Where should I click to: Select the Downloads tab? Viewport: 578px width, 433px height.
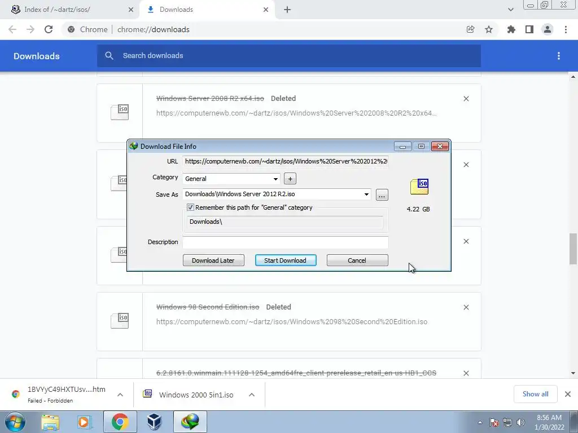click(207, 10)
